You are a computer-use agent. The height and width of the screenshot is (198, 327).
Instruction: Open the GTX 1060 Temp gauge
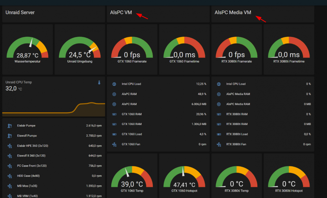132,176
